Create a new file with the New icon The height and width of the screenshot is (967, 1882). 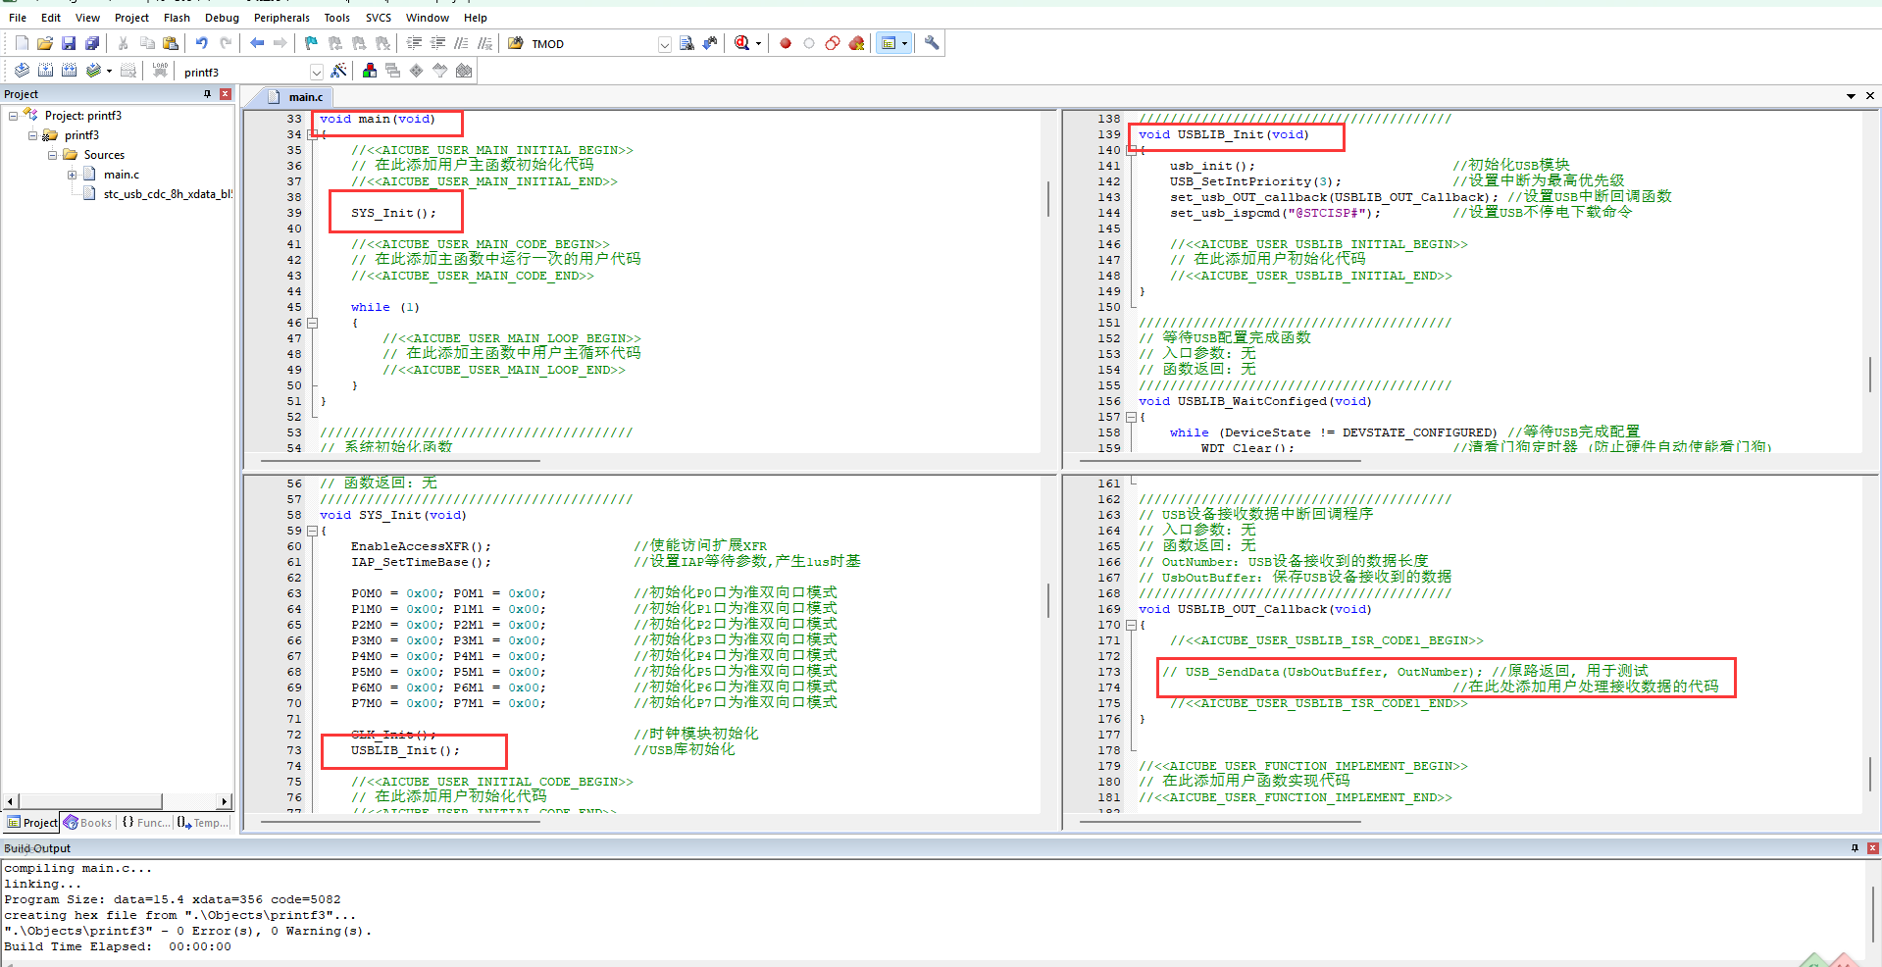pyautogui.click(x=22, y=43)
